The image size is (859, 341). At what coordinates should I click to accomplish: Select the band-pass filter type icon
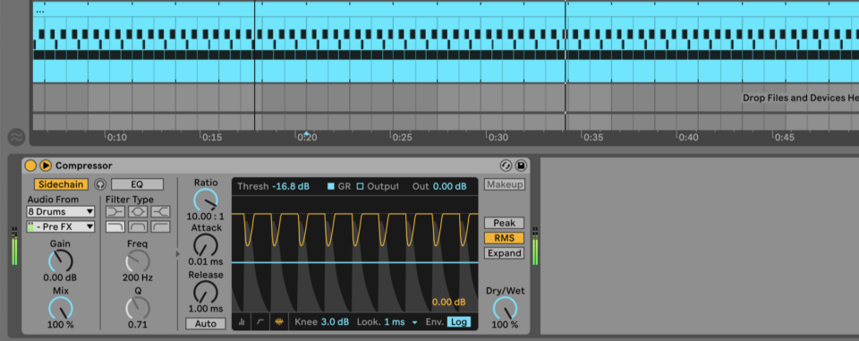[x=138, y=226]
